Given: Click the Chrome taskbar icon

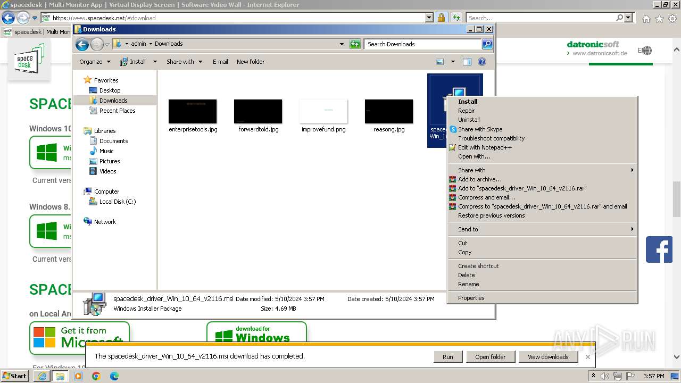Looking at the screenshot, I should point(96,376).
